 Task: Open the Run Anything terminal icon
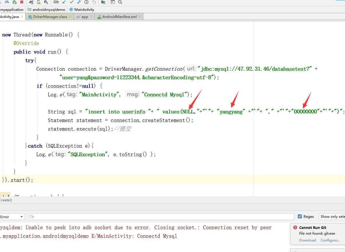(113, 2)
